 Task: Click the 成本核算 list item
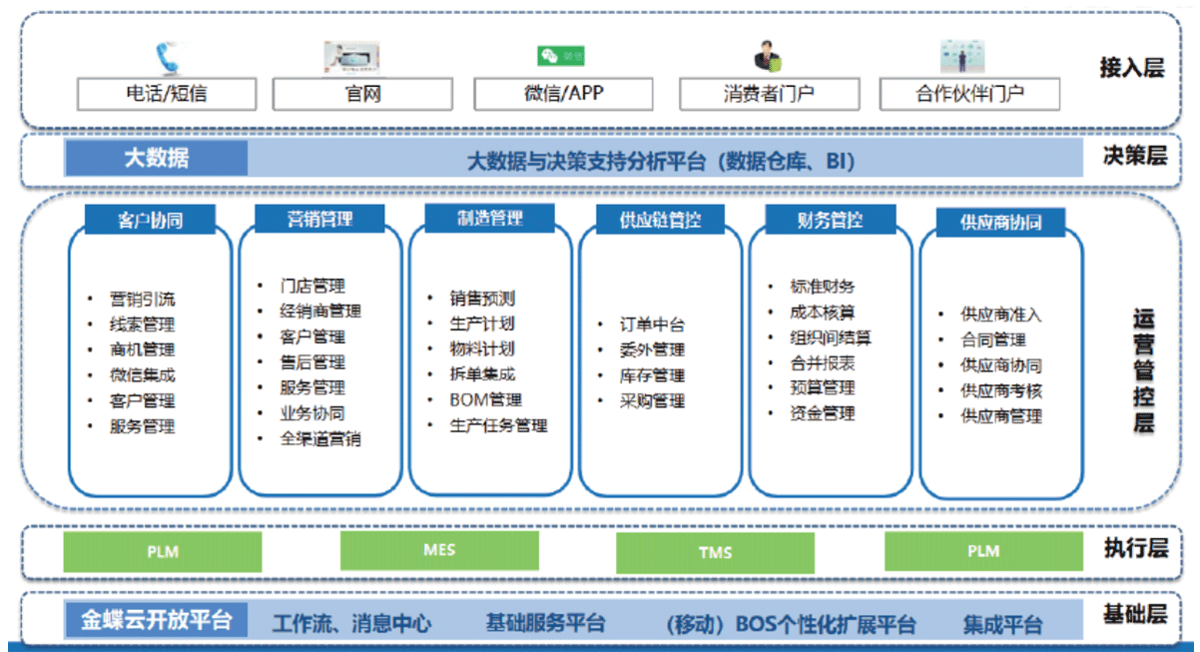(822, 313)
